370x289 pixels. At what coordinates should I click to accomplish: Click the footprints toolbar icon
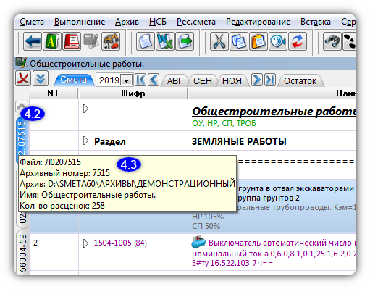pos(349,41)
